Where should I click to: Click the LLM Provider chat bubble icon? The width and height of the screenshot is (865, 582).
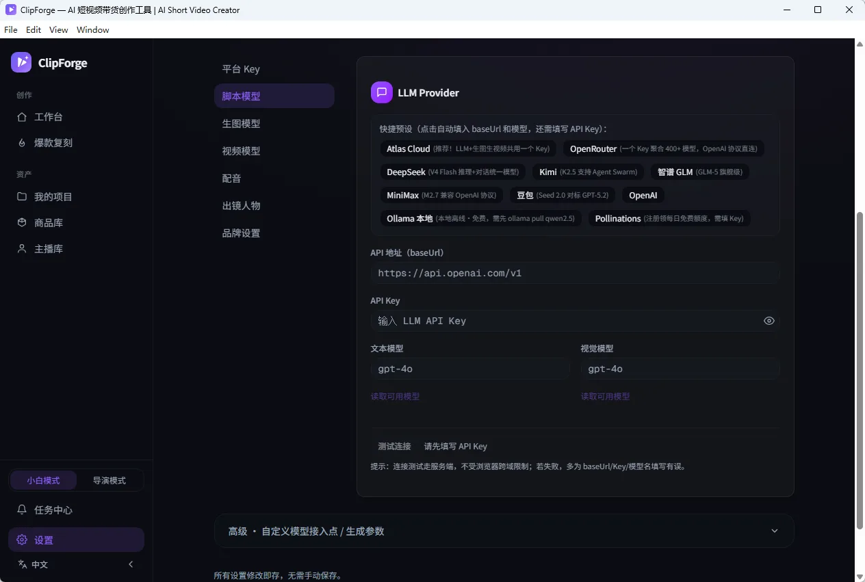click(x=382, y=92)
